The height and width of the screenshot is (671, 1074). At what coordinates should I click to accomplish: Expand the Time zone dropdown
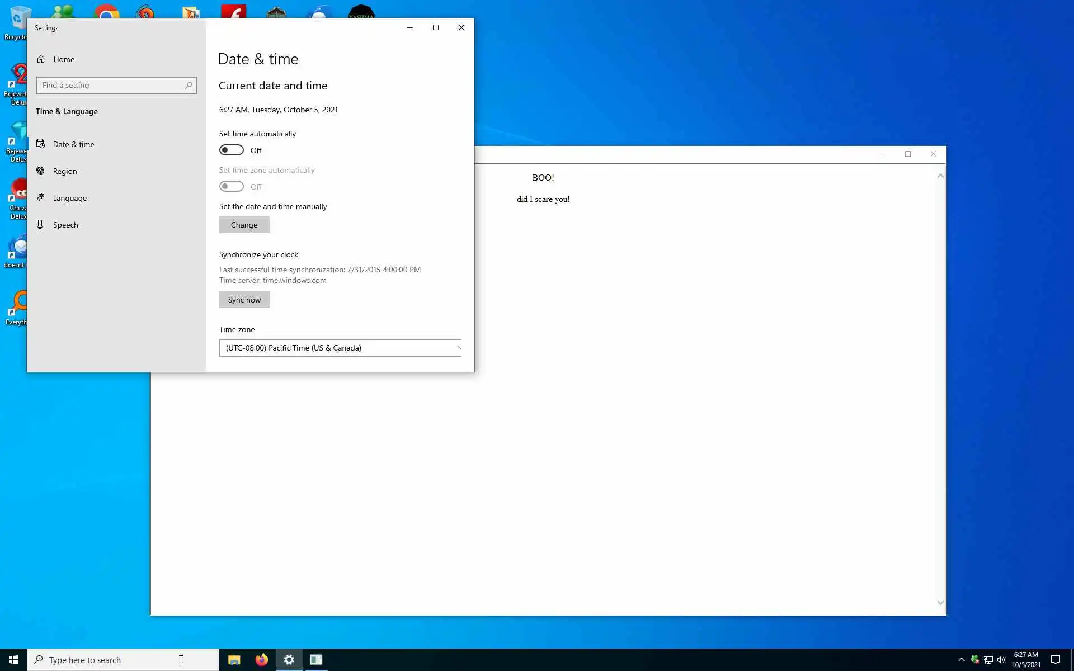(x=340, y=348)
